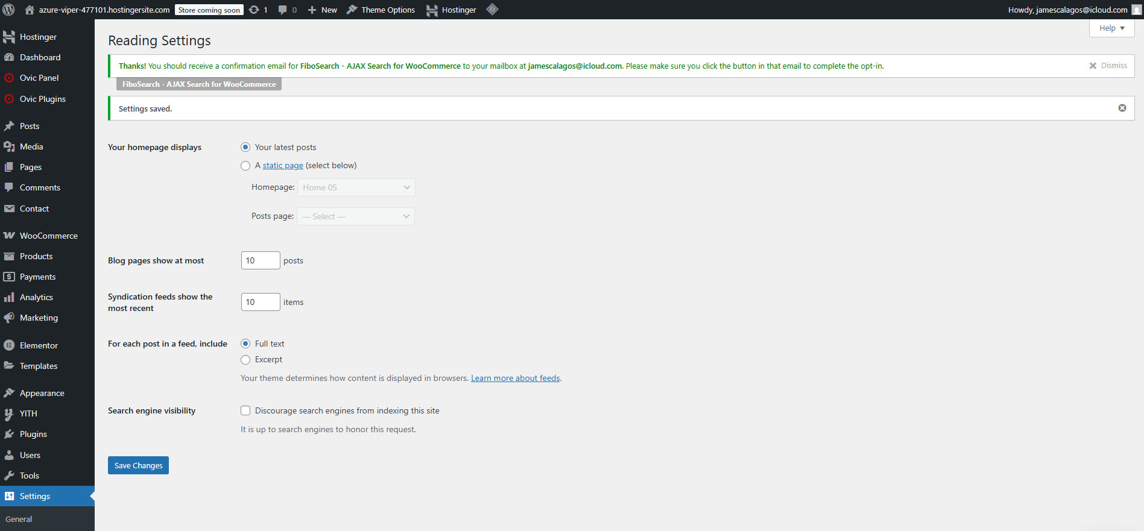
Task: Click the diamond icon in admin bar
Action: (x=492, y=9)
